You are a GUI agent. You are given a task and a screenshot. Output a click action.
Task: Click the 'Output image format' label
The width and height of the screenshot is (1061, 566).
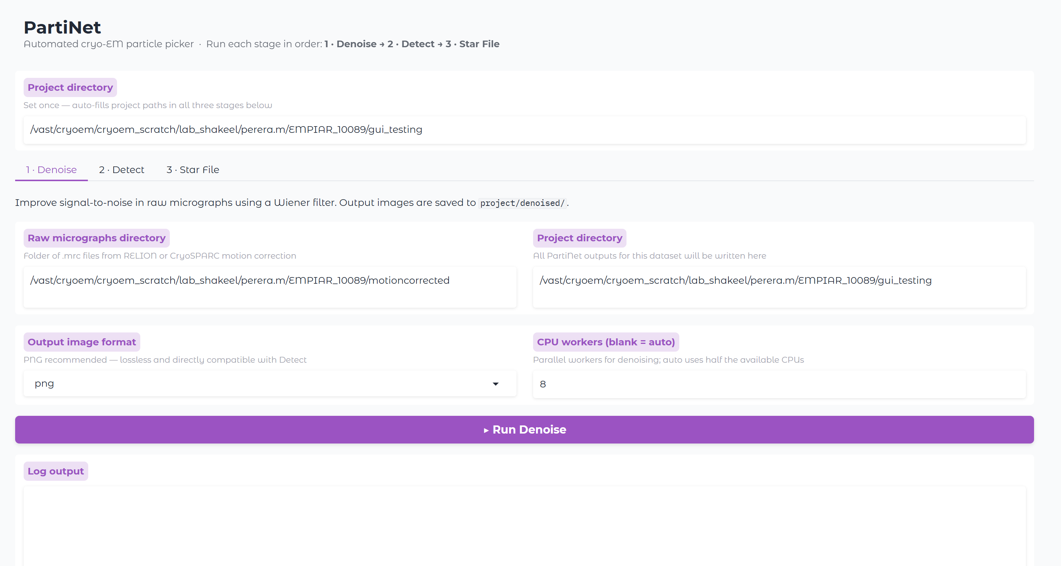click(x=82, y=342)
